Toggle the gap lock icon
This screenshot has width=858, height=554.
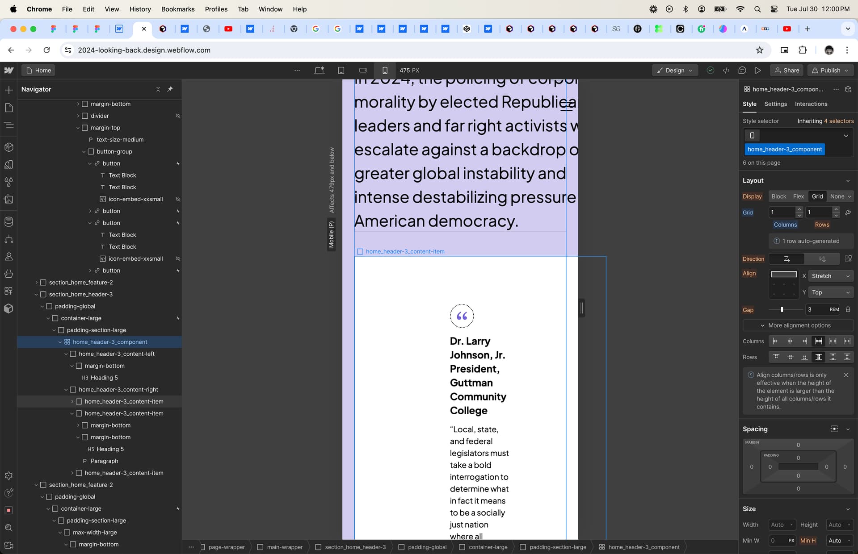coord(848,309)
